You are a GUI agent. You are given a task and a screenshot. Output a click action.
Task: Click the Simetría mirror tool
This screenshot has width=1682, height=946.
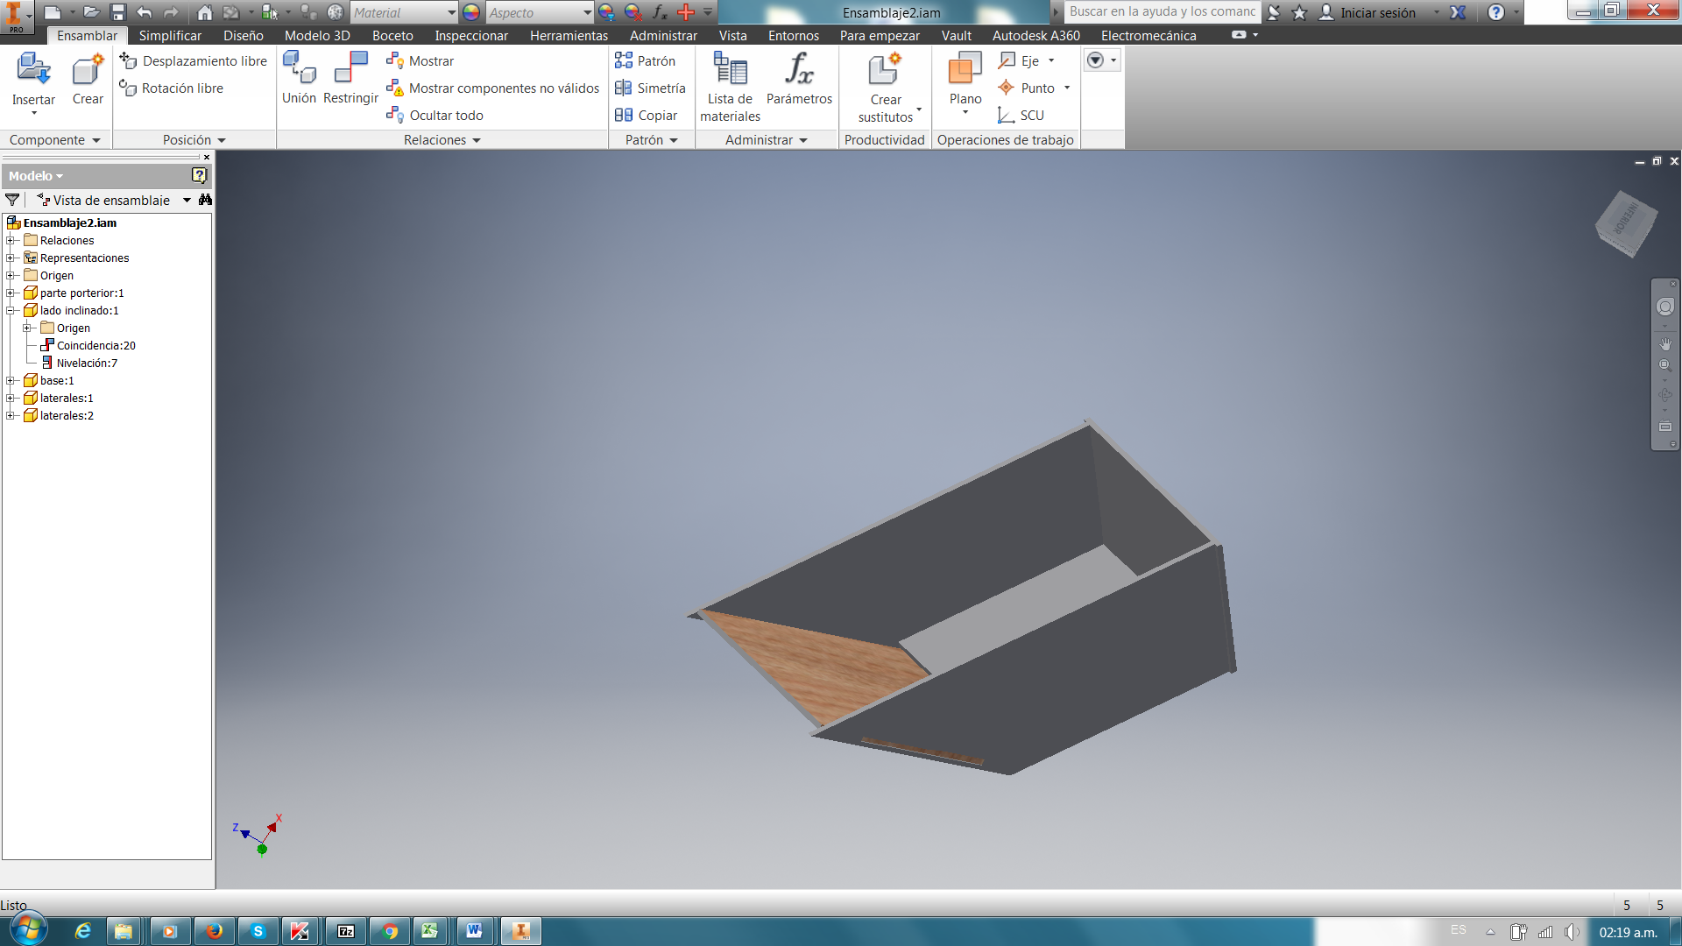[x=650, y=88]
